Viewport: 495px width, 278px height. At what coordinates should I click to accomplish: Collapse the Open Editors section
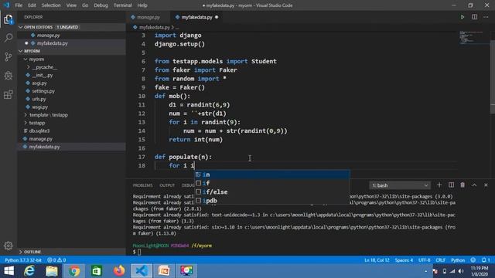pos(71,27)
